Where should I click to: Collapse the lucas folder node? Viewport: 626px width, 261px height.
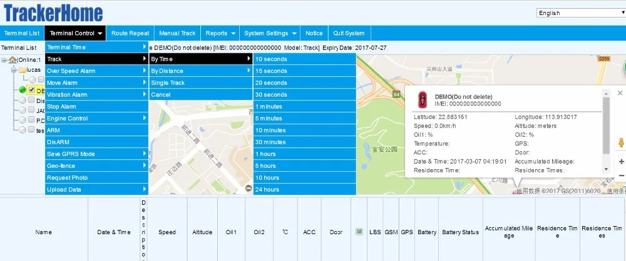click(14, 70)
